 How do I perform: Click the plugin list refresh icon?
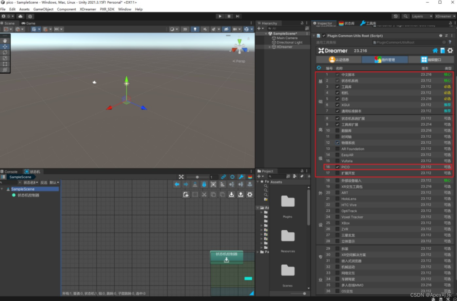pos(319,68)
